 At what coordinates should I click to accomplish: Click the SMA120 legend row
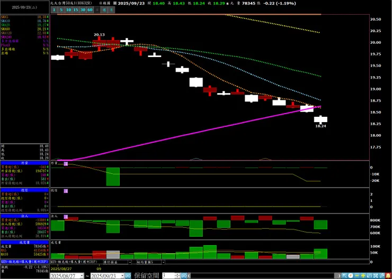[x=24, y=33]
